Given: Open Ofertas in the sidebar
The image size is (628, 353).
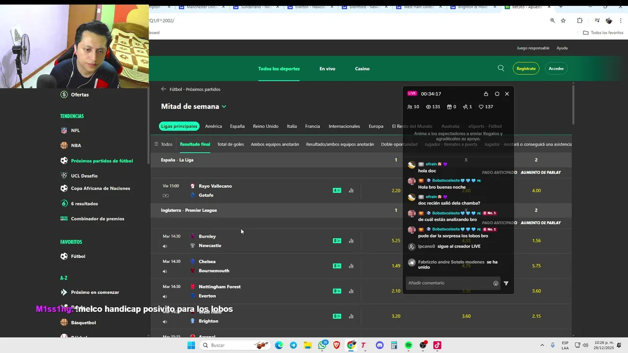Looking at the screenshot, I should 75,95.
